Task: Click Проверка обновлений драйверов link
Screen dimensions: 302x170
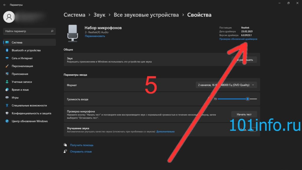Action: click(238, 39)
